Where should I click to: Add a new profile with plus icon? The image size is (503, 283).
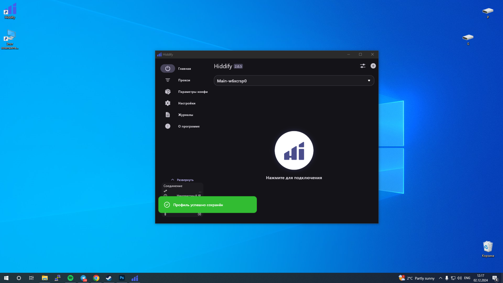[373, 66]
